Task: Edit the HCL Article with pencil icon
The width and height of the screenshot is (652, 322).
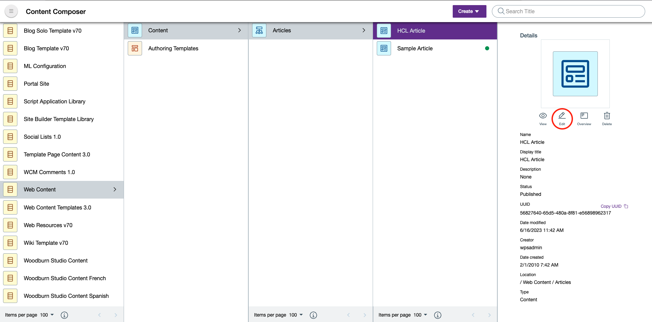Action: pos(562,119)
